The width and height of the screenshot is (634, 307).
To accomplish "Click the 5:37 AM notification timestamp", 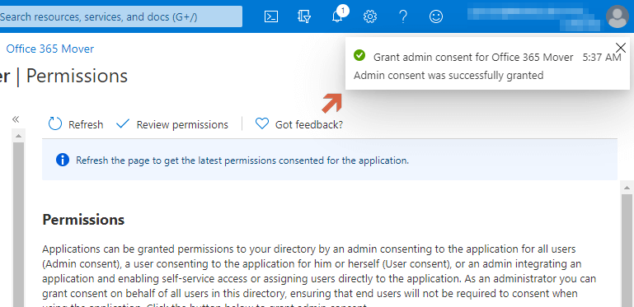I will click(x=602, y=58).
